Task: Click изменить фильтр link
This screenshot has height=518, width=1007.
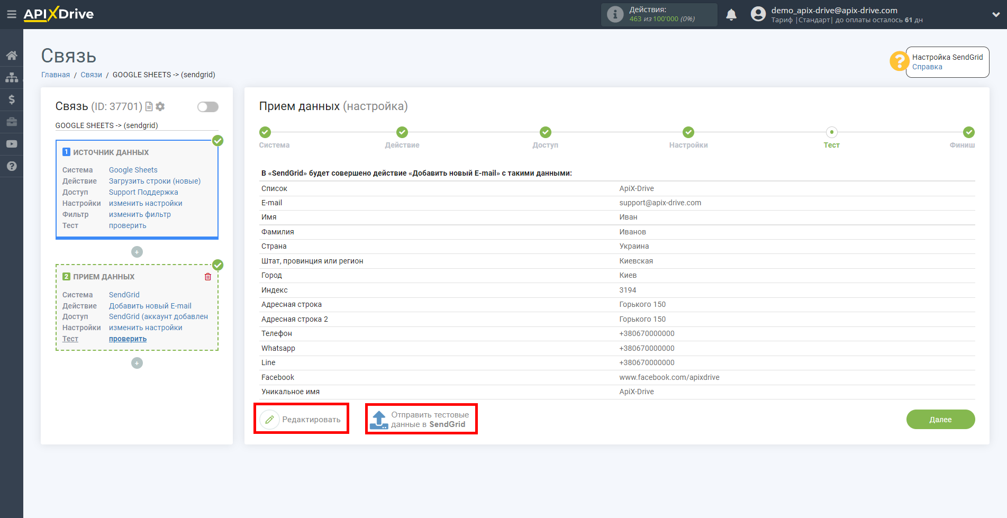Action: (140, 214)
